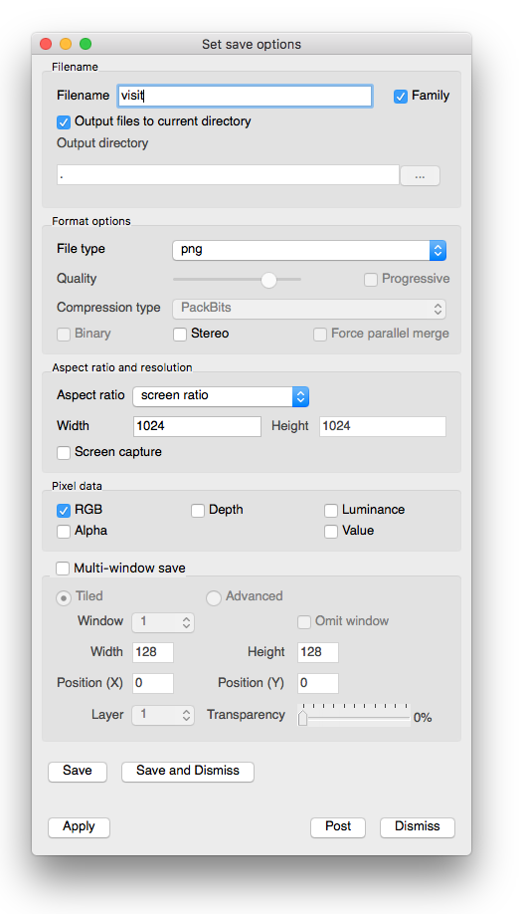Click the Position (Y) field
Viewport: 523px width, 914px height.
[x=318, y=683]
